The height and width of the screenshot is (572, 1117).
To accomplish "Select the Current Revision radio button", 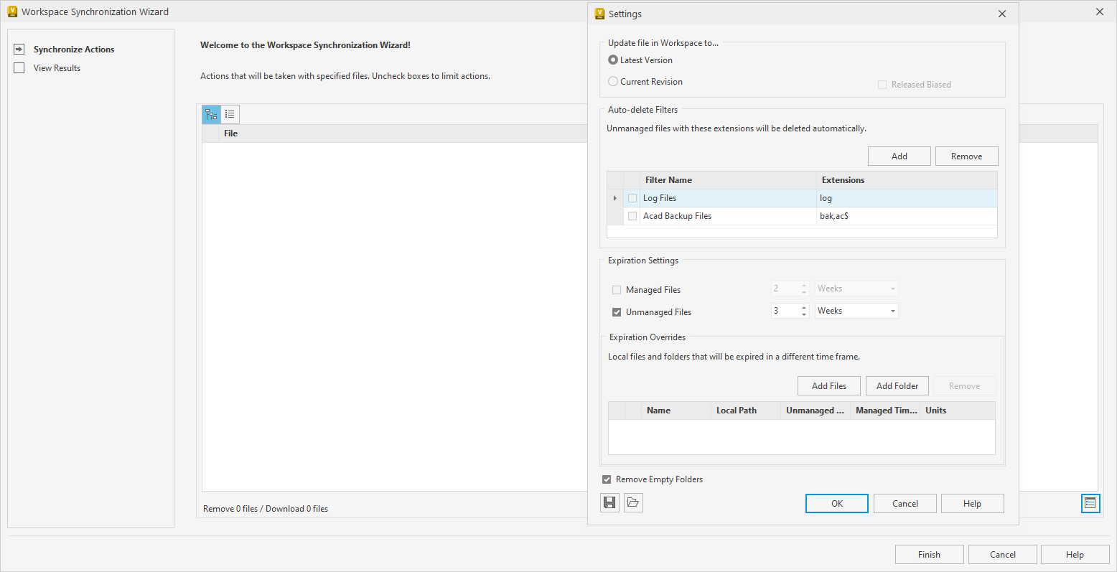I will (x=612, y=81).
